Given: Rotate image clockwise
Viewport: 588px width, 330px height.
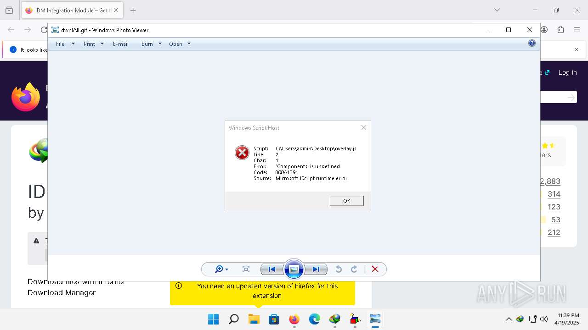Looking at the screenshot, I should [x=354, y=269].
